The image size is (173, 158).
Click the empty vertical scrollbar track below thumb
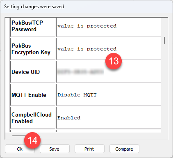coord(164,87)
